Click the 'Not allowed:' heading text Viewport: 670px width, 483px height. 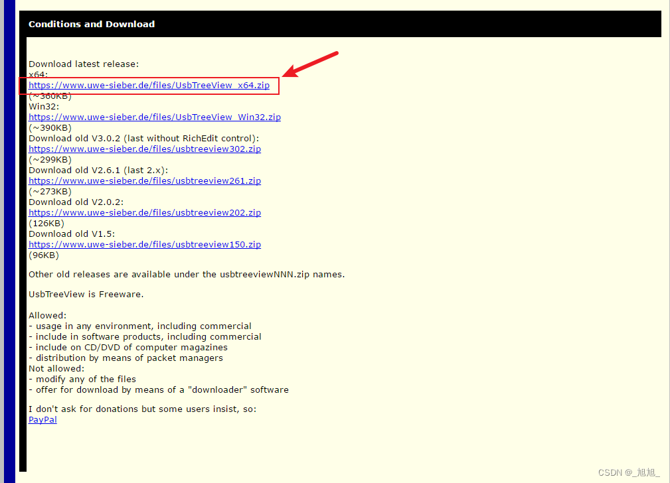56,368
